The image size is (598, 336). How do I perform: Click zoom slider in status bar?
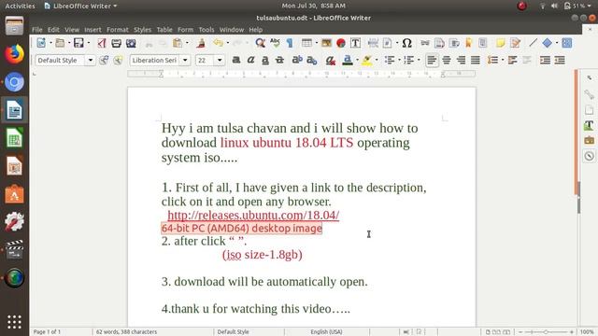pyautogui.click(x=546, y=332)
